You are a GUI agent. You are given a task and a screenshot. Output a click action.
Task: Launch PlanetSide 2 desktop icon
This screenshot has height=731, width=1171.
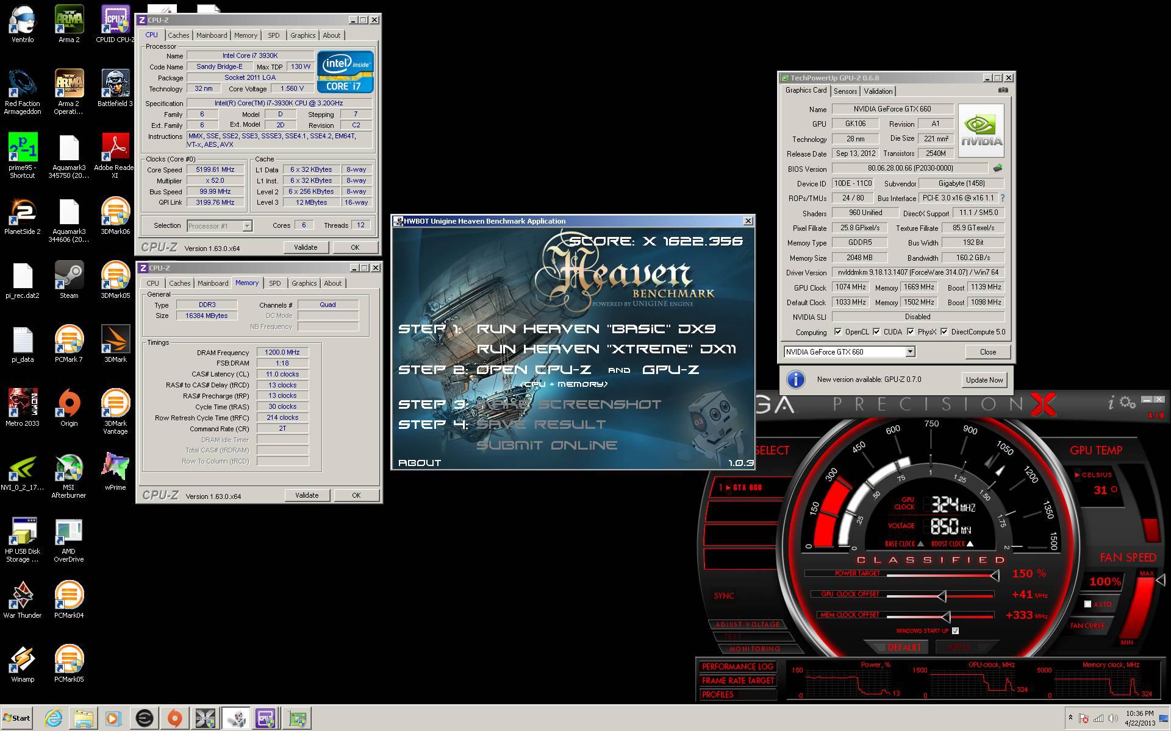(23, 216)
